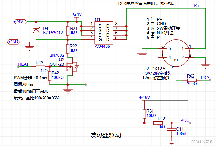The height and width of the screenshot is (146, 216).
Task: Select resistor R22 symbol
Action: click(68, 48)
